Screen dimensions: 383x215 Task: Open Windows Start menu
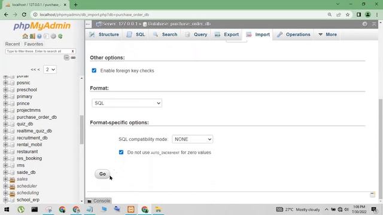7,210
